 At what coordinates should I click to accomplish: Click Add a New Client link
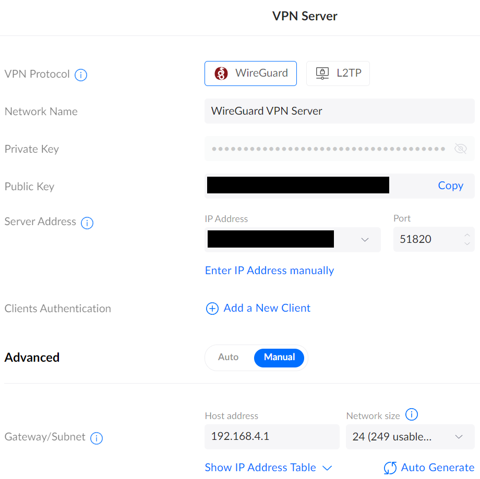click(x=267, y=308)
